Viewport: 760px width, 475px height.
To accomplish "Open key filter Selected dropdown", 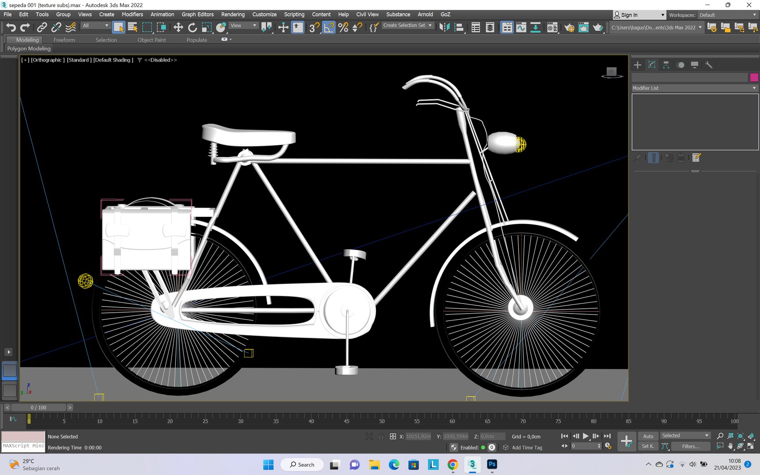I will tap(686, 435).
